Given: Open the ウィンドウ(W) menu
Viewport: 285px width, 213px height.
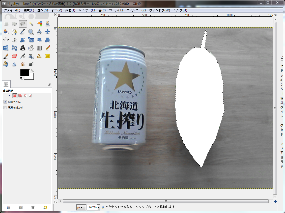Looking at the screenshot, I should pyautogui.click(x=160, y=10).
